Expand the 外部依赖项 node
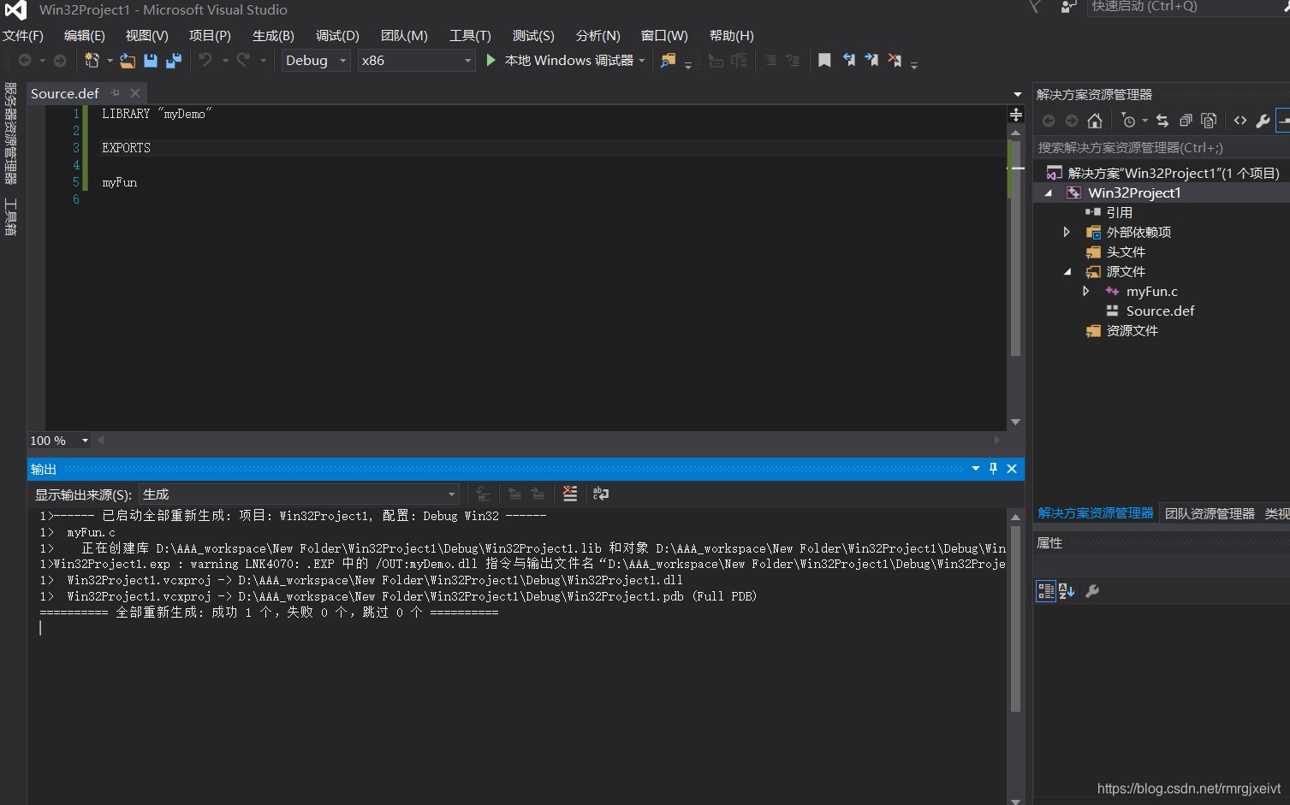 tap(1067, 232)
